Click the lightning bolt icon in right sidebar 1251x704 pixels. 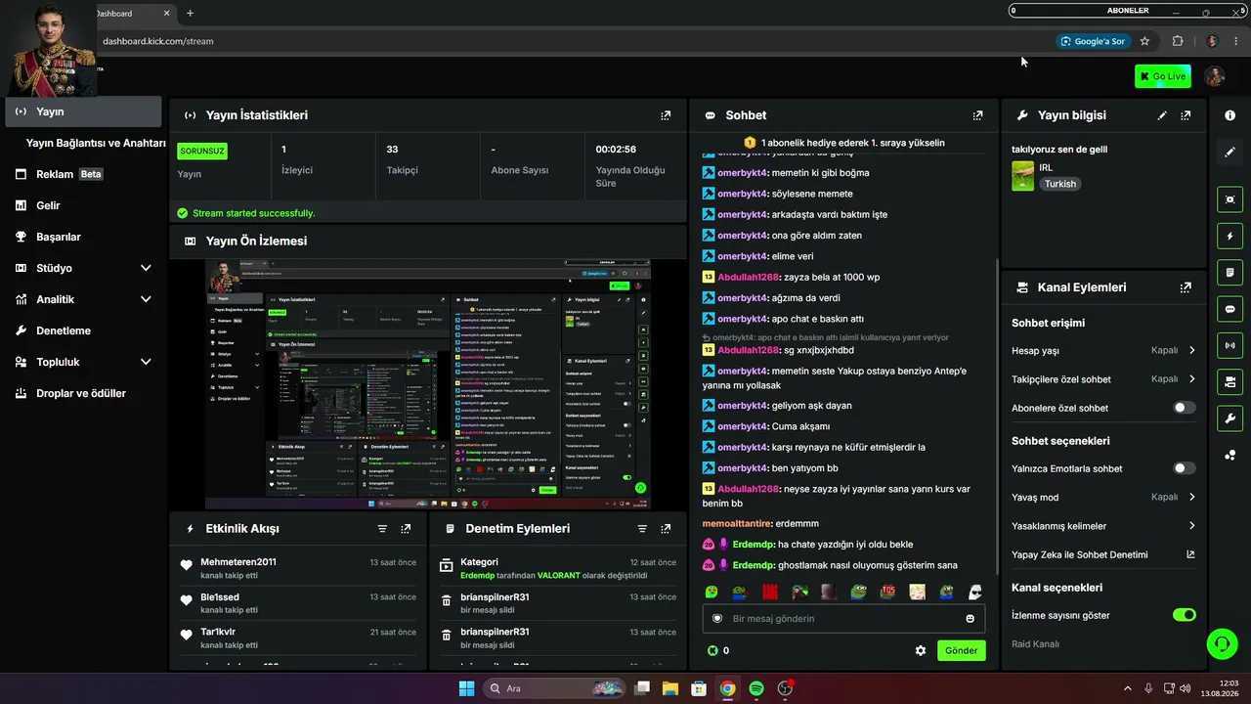tap(1229, 236)
